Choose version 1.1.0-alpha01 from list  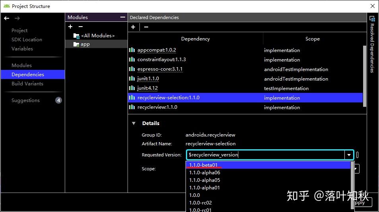(268, 187)
